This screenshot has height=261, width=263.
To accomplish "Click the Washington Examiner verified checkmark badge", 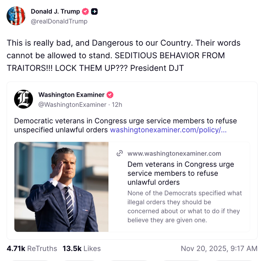I will 110,95.
